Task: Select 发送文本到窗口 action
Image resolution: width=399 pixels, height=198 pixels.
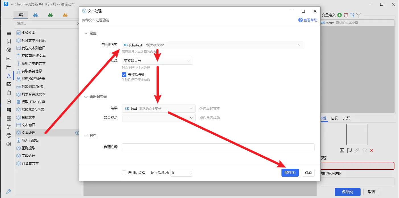Action: point(34,48)
